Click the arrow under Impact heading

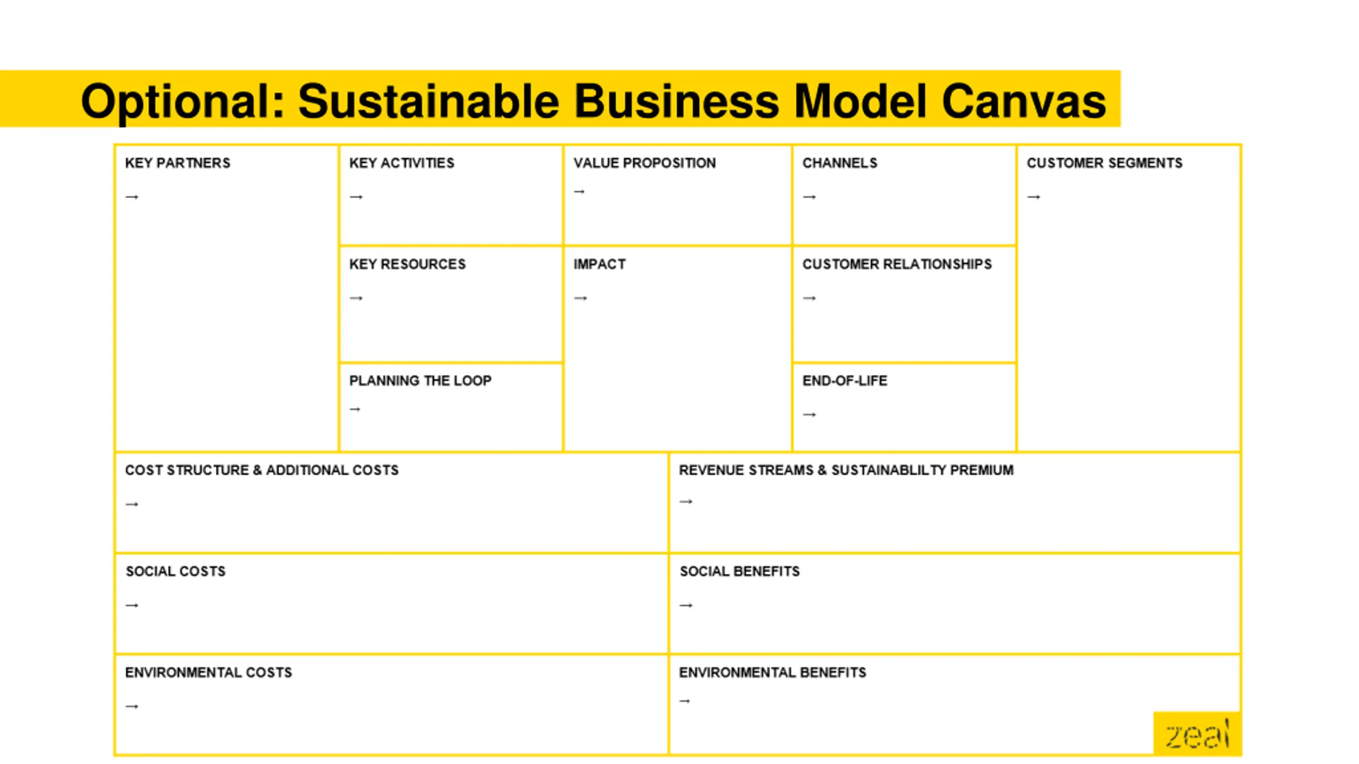tap(580, 298)
